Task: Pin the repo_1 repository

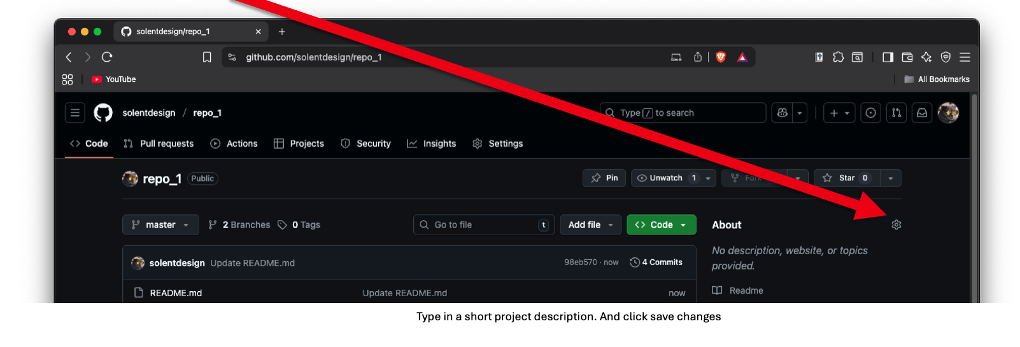Action: click(604, 178)
